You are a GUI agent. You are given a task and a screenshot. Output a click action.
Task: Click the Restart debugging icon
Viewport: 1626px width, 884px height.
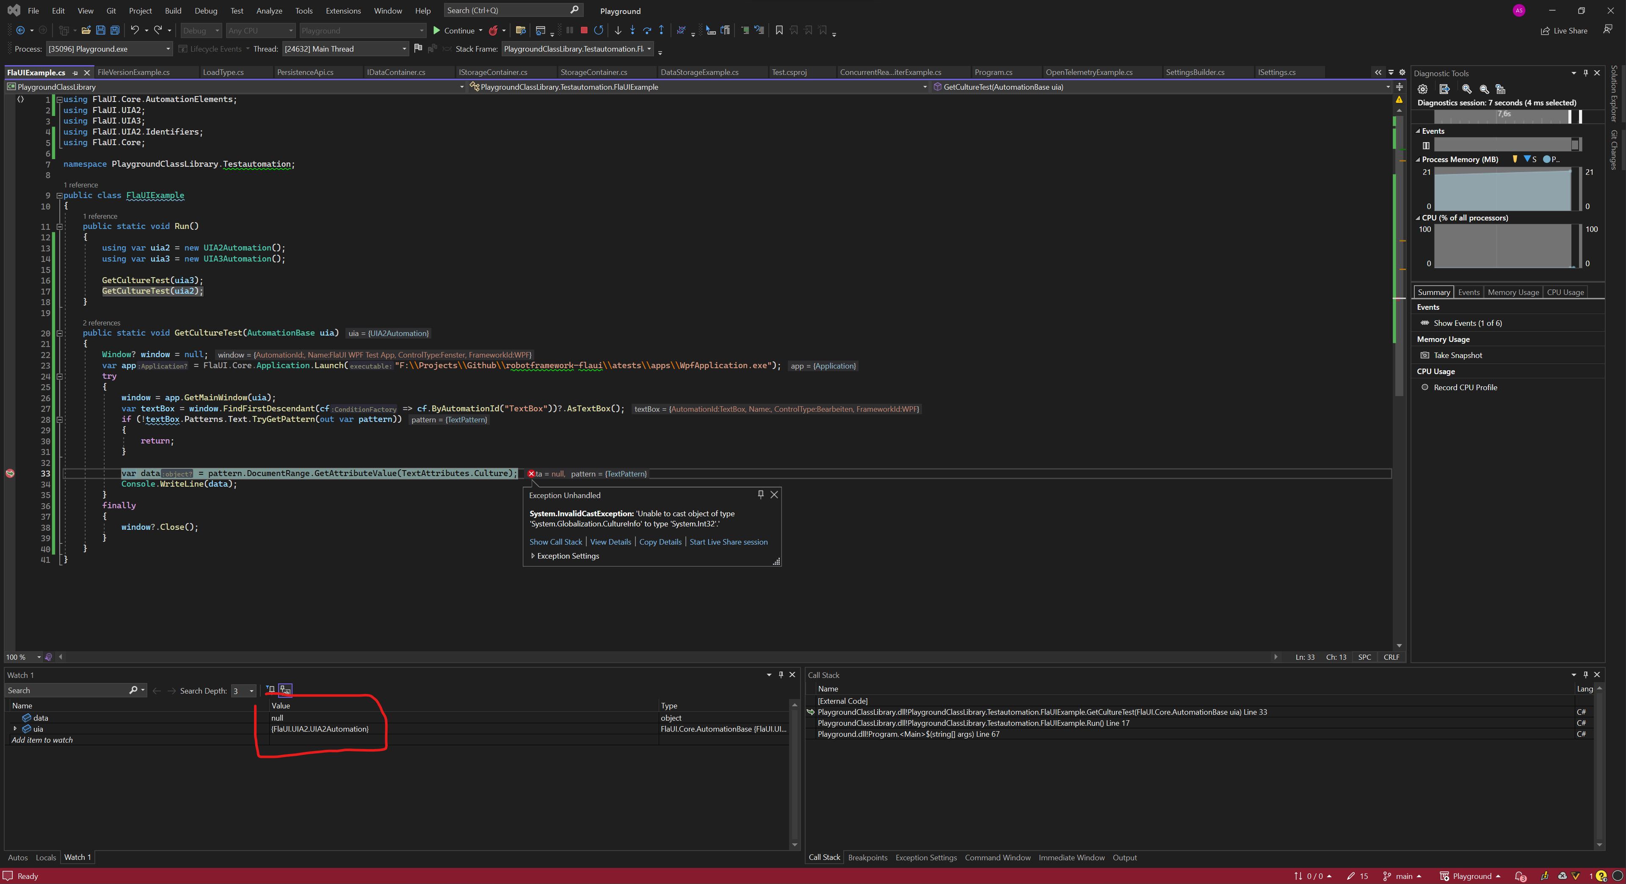599,30
